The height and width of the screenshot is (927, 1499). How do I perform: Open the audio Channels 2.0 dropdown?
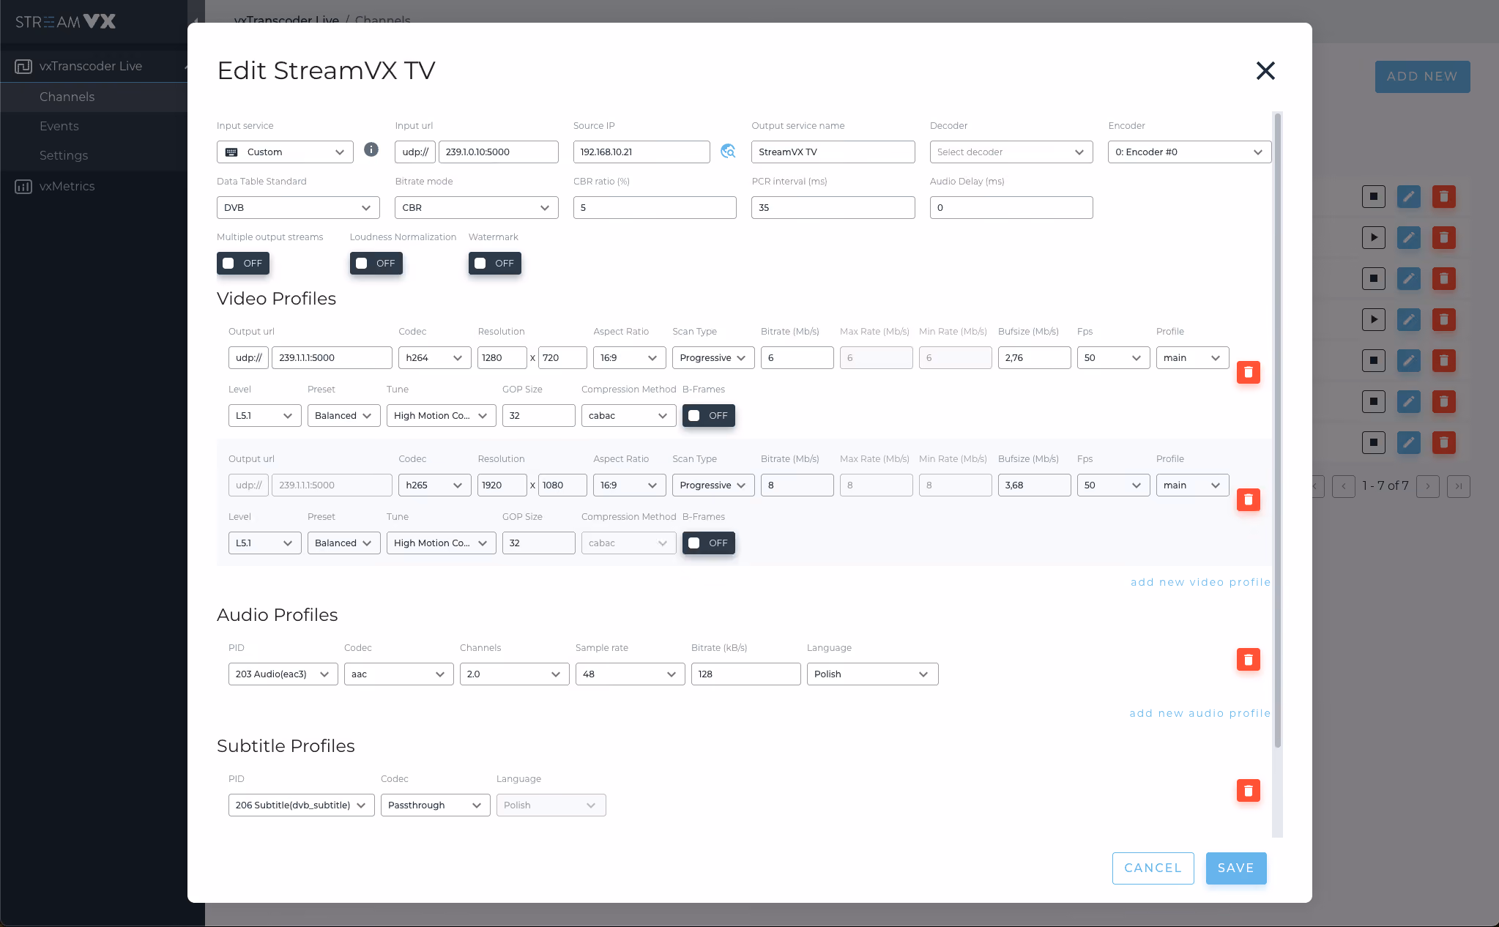[x=515, y=674]
